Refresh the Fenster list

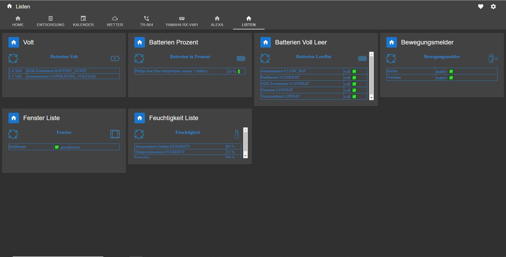pos(13,134)
